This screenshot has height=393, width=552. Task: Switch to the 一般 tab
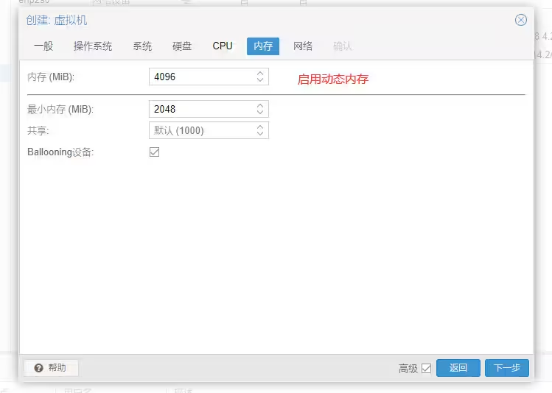43,46
